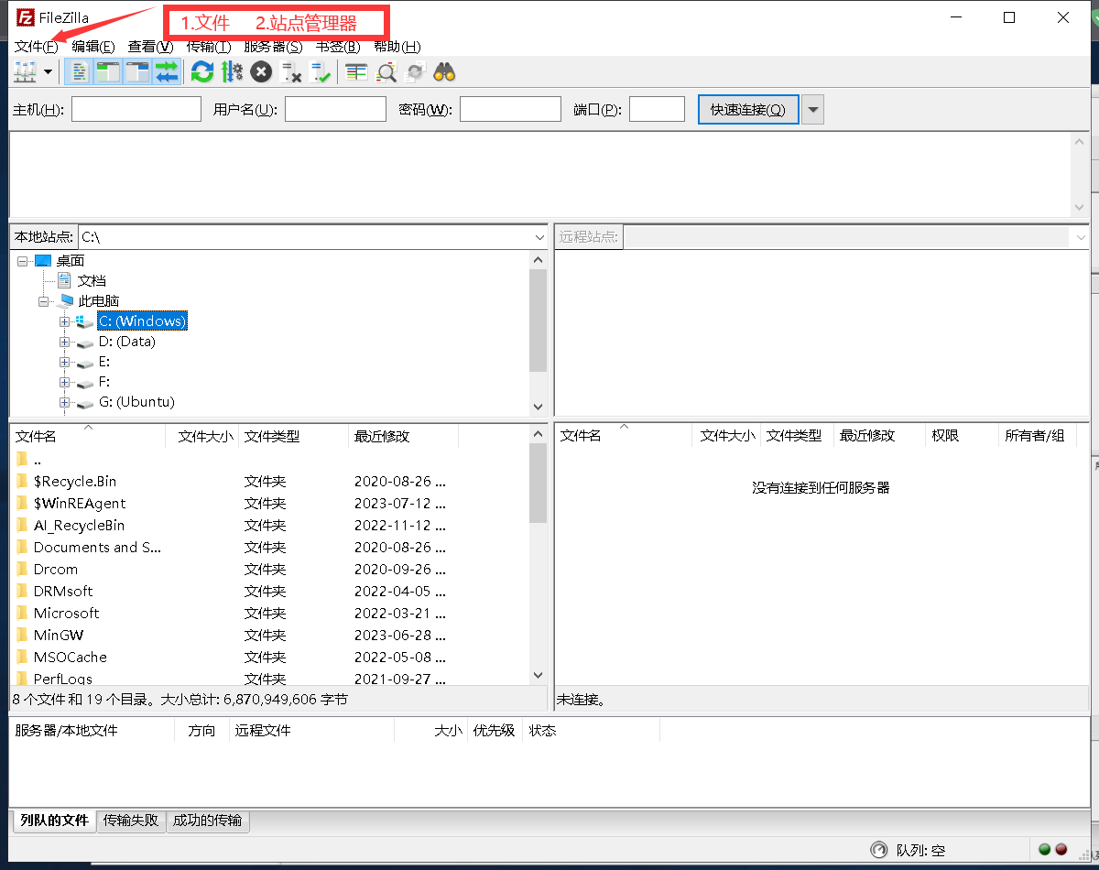The image size is (1099, 870).
Task: Click the disconnect from server icon
Action: point(291,71)
